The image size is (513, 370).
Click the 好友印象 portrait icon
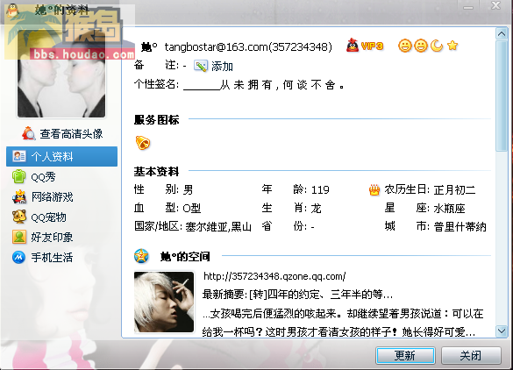pos(19,237)
